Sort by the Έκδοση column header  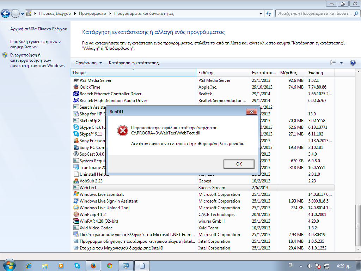click(320, 73)
